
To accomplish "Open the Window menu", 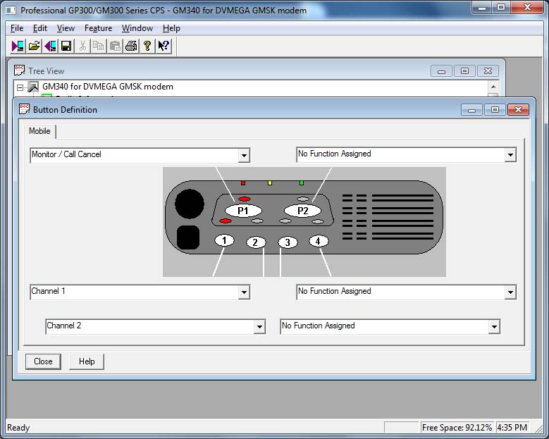I will pos(137,28).
